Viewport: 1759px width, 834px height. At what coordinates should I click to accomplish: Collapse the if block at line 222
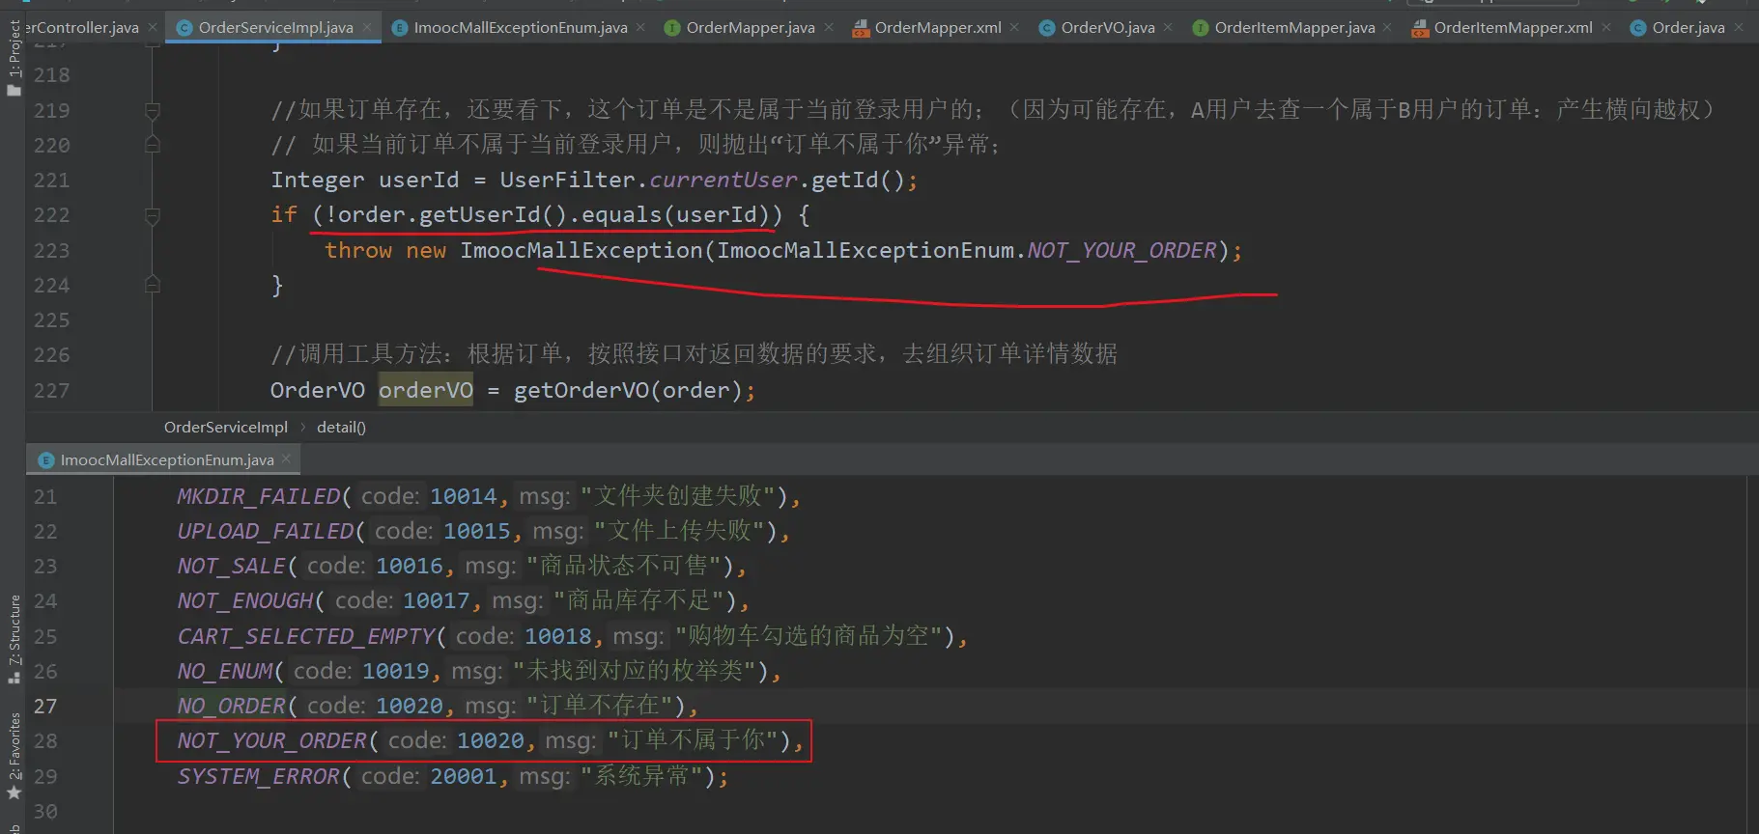pos(153,215)
